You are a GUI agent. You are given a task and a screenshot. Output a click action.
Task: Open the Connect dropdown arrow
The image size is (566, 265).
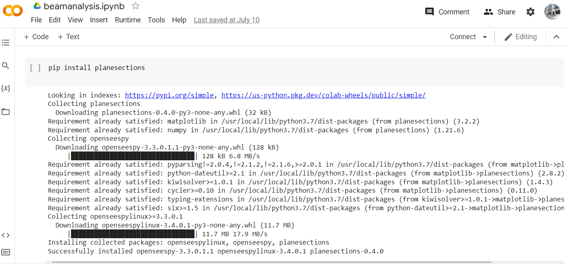click(x=485, y=36)
